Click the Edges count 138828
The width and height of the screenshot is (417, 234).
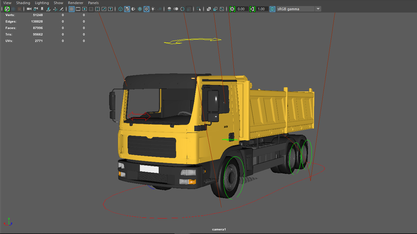click(37, 21)
